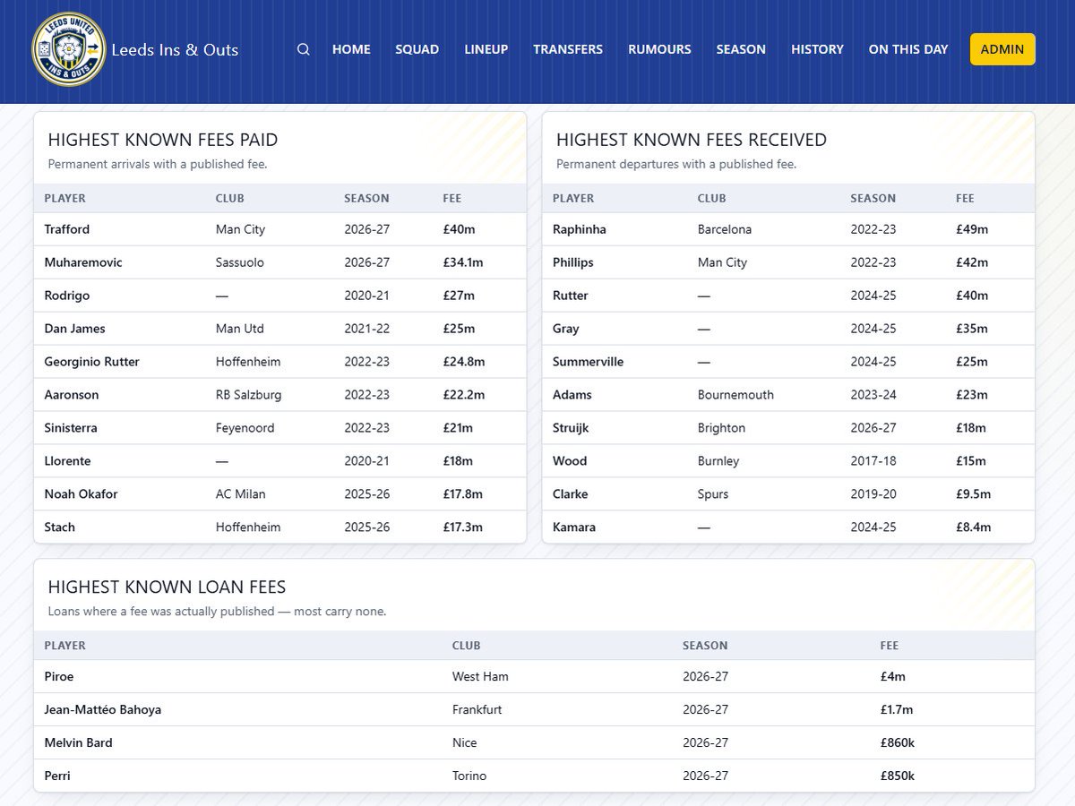Viewport: 1075px width, 806px height.
Task: Switch to the TRANSFERS section
Action: point(568,49)
